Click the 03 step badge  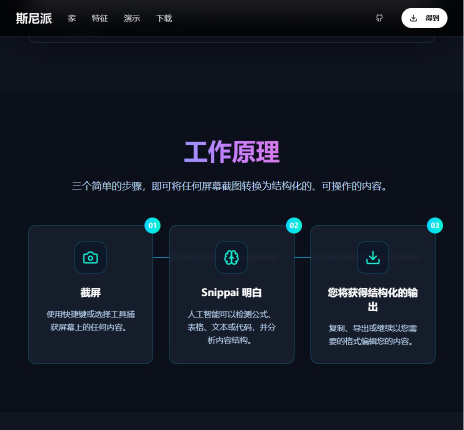click(x=435, y=225)
